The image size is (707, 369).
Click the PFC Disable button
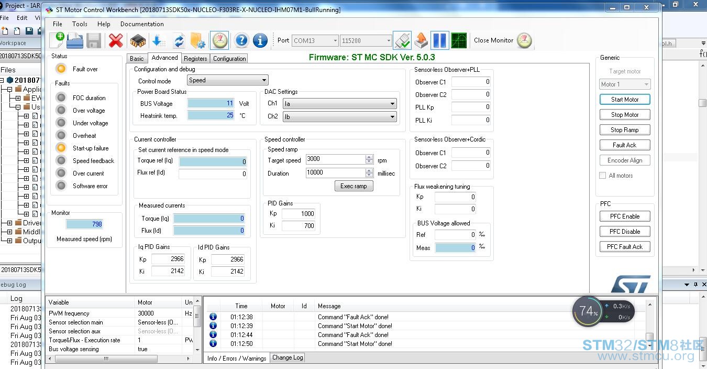(625, 231)
